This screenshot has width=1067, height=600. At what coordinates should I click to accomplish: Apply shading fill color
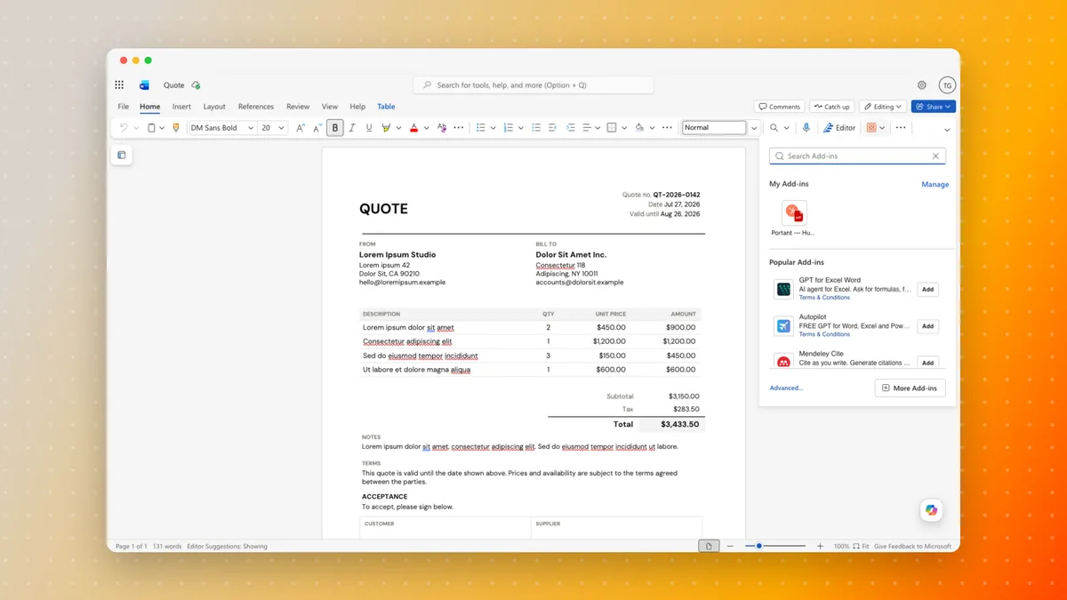click(x=639, y=128)
